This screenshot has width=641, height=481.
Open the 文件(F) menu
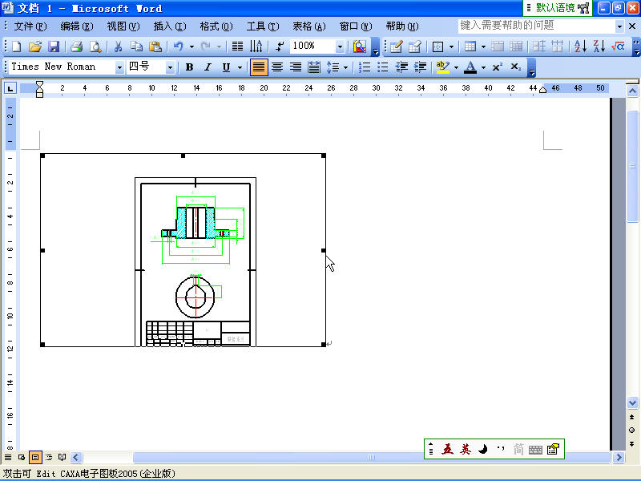tap(30, 26)
